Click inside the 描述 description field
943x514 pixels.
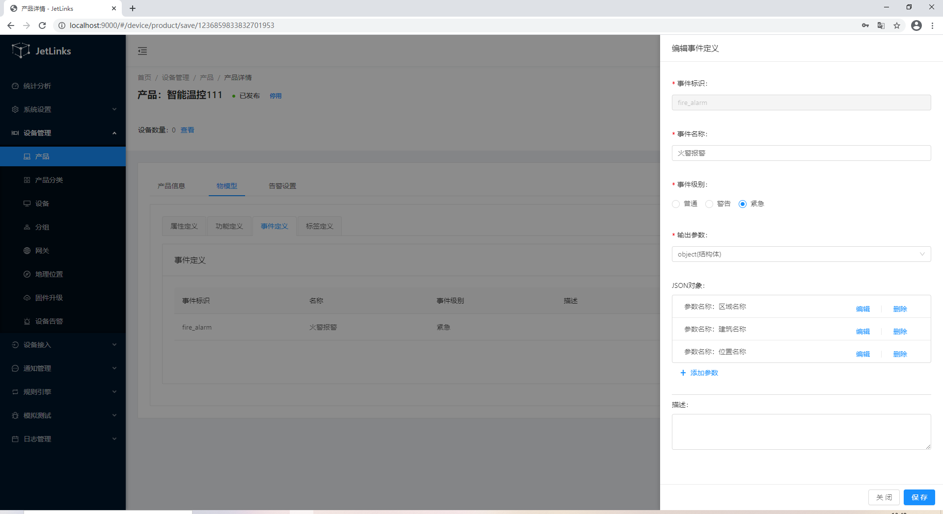pyautogui.click(x=801, y=432)
